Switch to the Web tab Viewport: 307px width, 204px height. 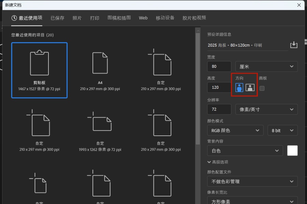(143, 18)
